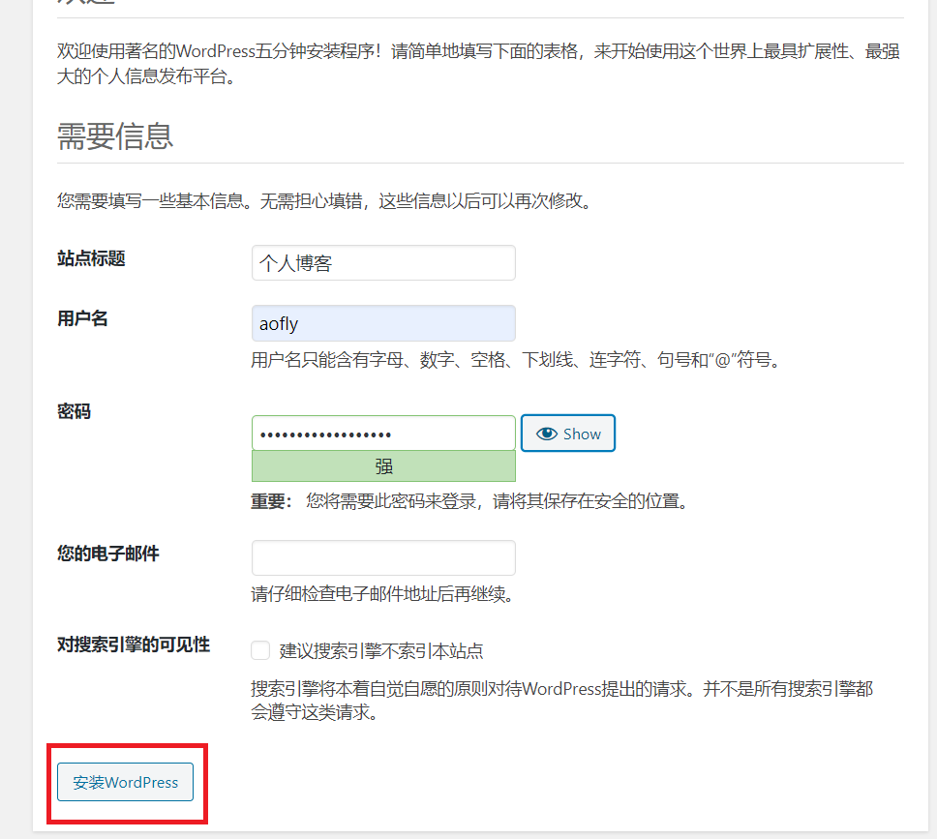Show the password with the Show button
The height and width of the screenshot is (839, 937).
click(567, 434)
